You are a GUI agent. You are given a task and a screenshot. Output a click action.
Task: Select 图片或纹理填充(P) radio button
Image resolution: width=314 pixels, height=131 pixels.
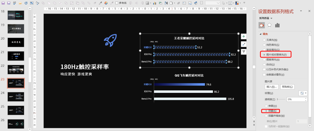(264, 55)
